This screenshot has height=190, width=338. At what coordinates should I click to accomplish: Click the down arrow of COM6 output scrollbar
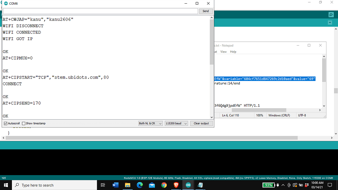[212, 117]
